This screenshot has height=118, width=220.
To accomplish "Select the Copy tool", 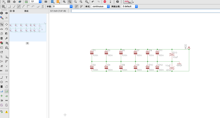I will 2,34.
